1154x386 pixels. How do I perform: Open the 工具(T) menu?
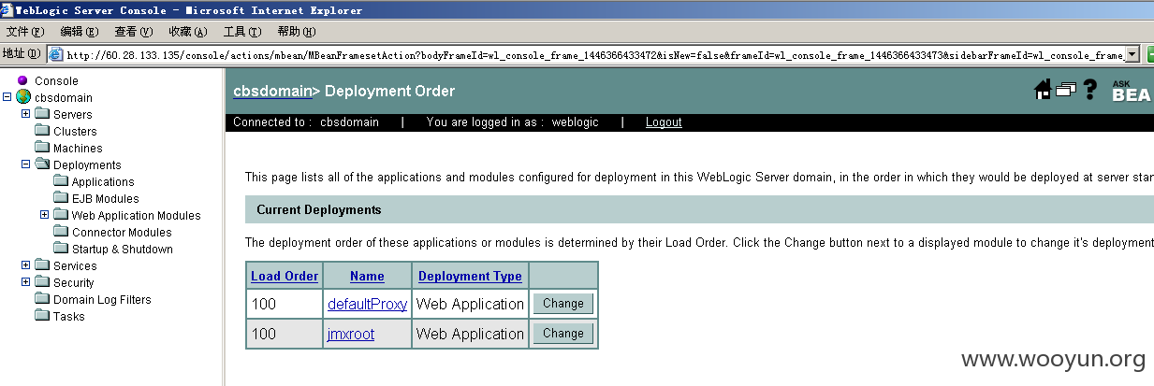point(241,32)
